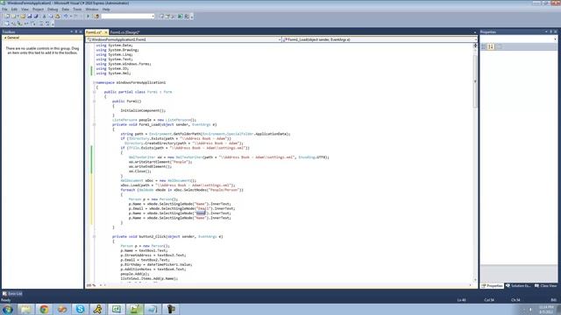This screenshot has width=561, height=315.
Task: Click the Categorized icon in Properties
Action: click(x=484, y=46)
